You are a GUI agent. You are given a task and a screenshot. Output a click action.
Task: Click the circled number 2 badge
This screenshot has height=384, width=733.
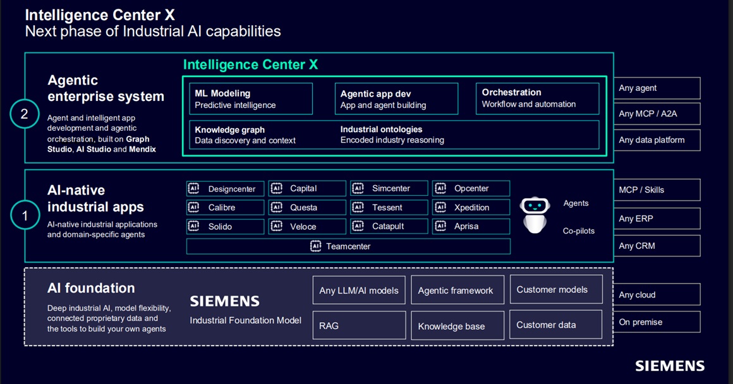(x=24, y=114)
